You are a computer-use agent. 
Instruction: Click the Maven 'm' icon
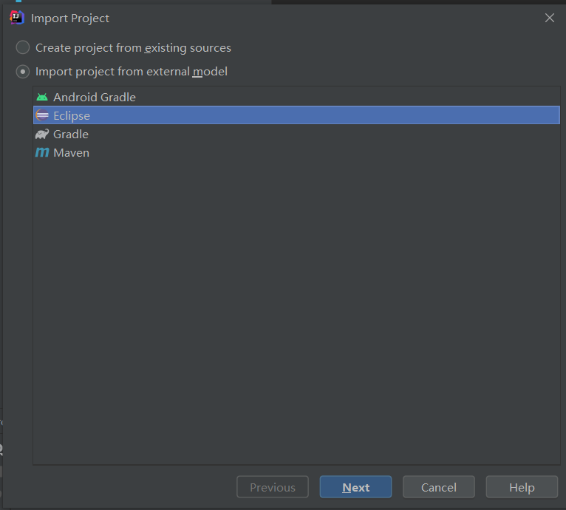[42, 152]
